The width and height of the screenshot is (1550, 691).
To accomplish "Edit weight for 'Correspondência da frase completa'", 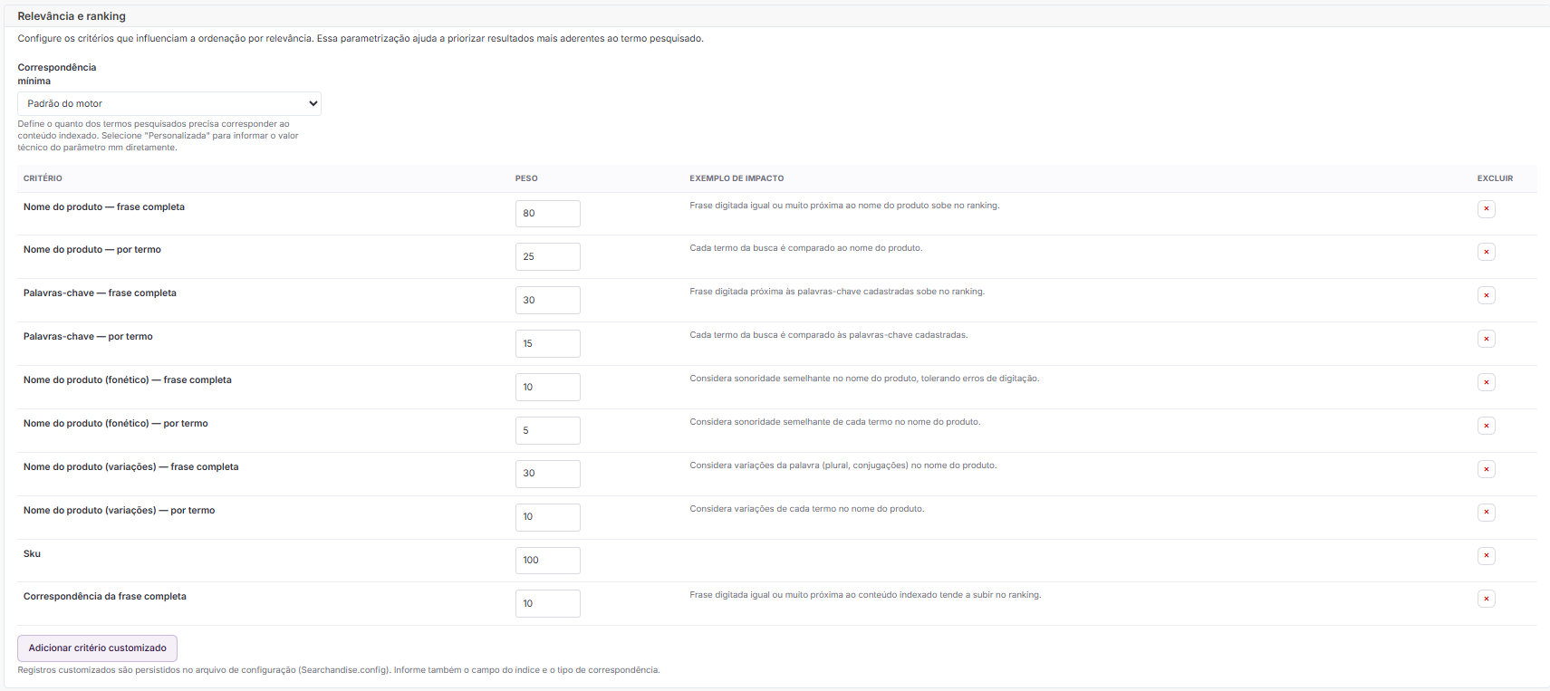I will (x=548, y=603).
